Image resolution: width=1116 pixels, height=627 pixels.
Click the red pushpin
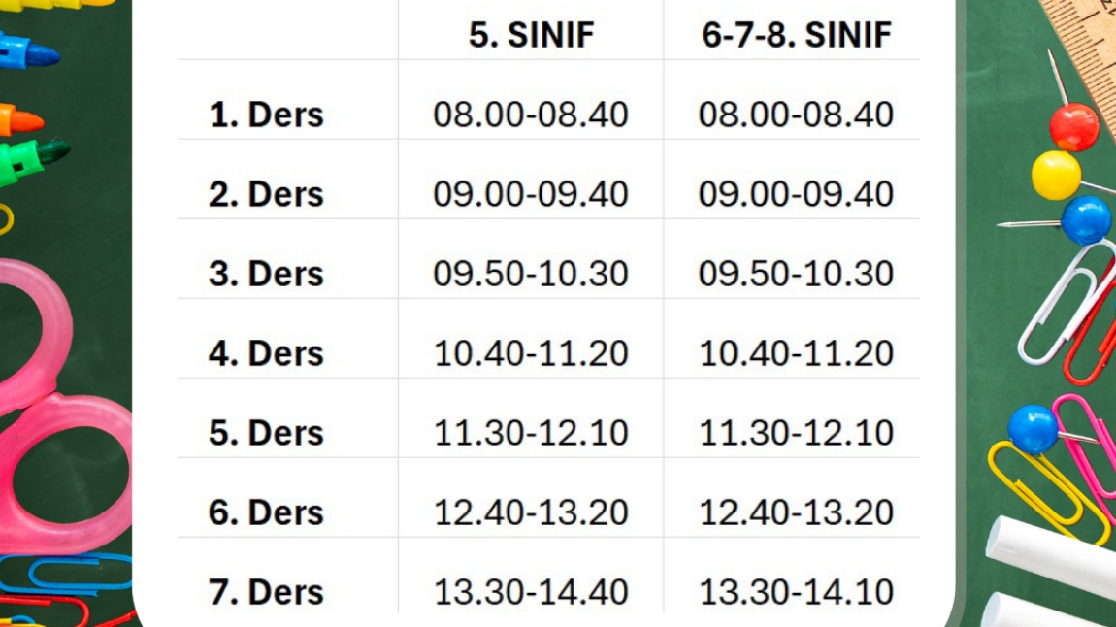[1074, 127]
